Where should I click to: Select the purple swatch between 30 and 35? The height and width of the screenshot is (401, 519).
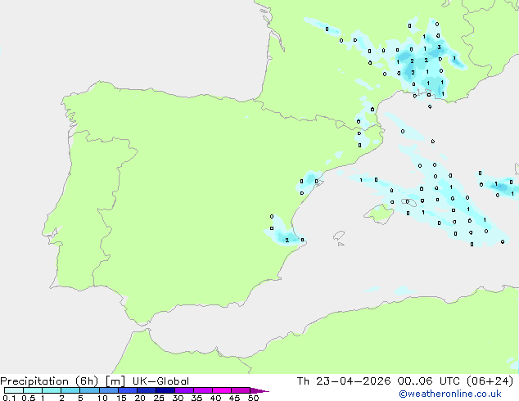184,390
